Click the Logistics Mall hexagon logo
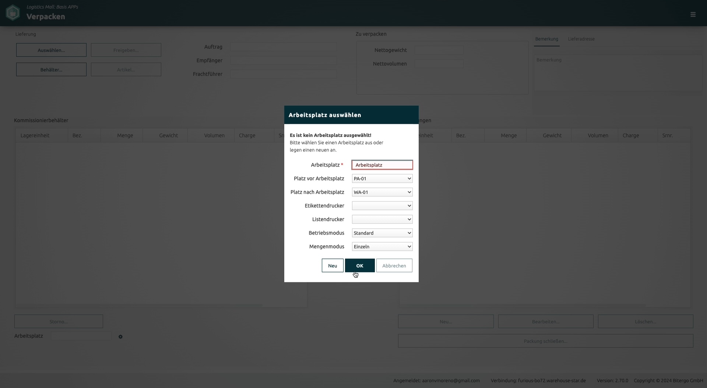This screenshot has height=388, width=707. click(13, 13)
